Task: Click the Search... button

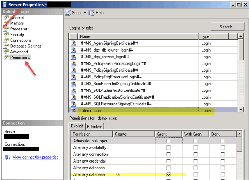Action: [227, 27]
